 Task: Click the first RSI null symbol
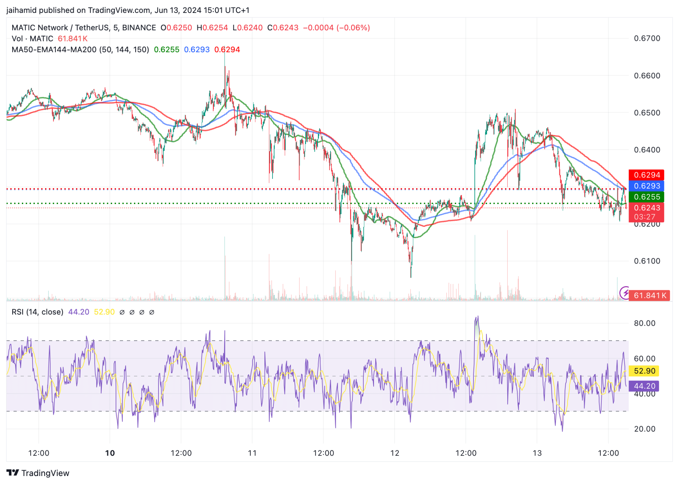(x=122, y=312)
